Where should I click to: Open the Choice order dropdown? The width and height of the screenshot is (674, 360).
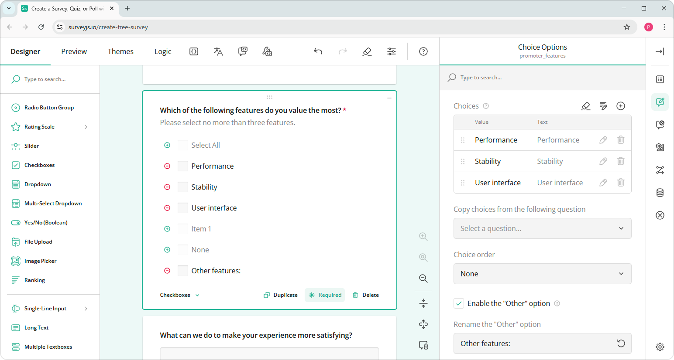[542, 273]
